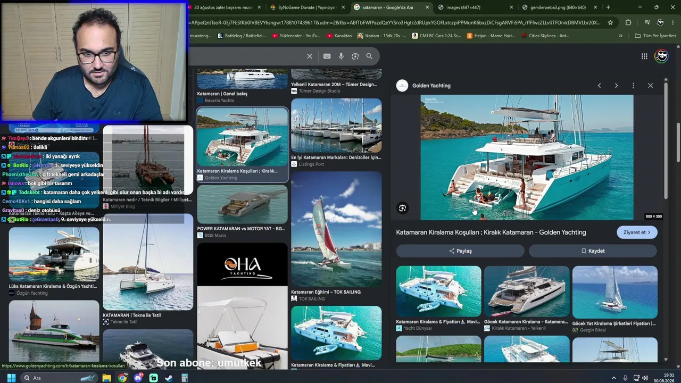Click the Kaydet save button
This screenshot has height=383, width=681.
tap(593, 251)
